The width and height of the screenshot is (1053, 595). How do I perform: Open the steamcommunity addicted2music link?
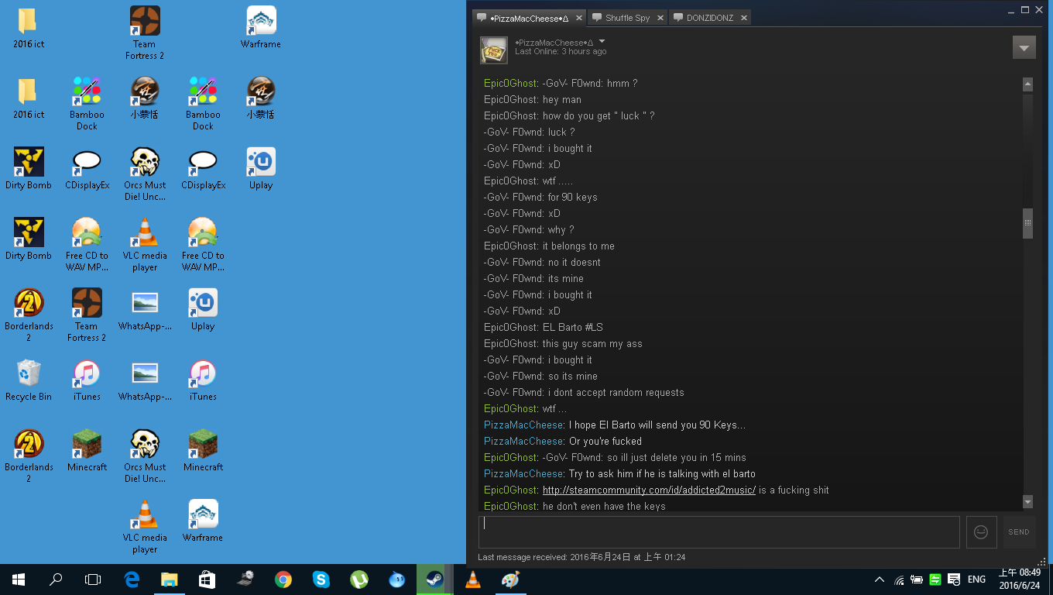pos(649,490)
